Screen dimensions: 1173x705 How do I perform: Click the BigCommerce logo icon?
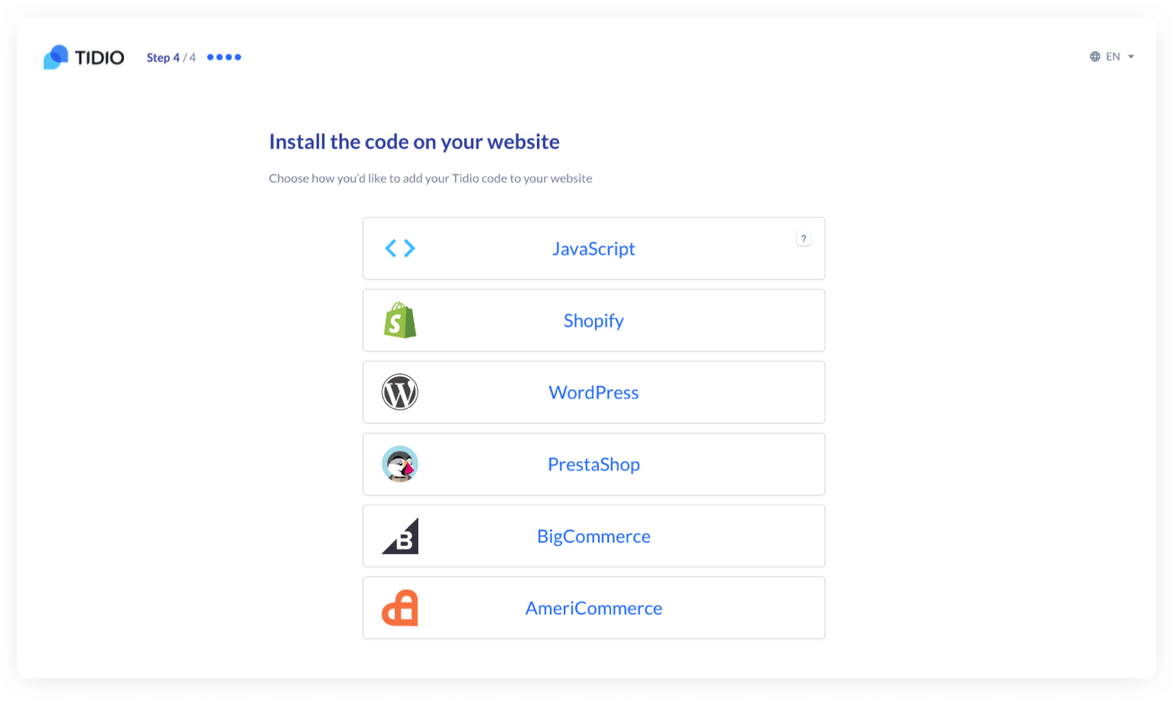400,536
